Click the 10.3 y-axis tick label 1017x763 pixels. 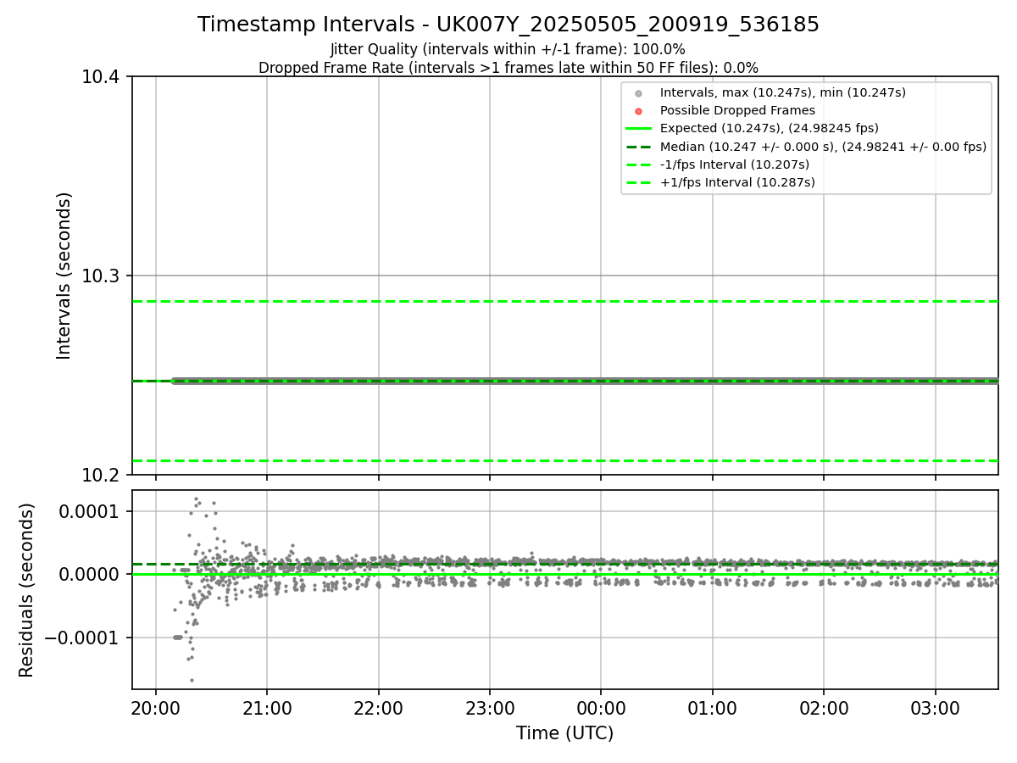(x=102, y=276)
